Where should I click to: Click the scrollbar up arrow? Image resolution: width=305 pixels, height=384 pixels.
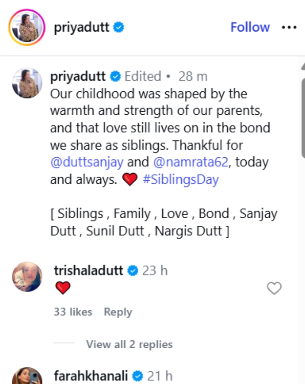[x=303, y=67]
